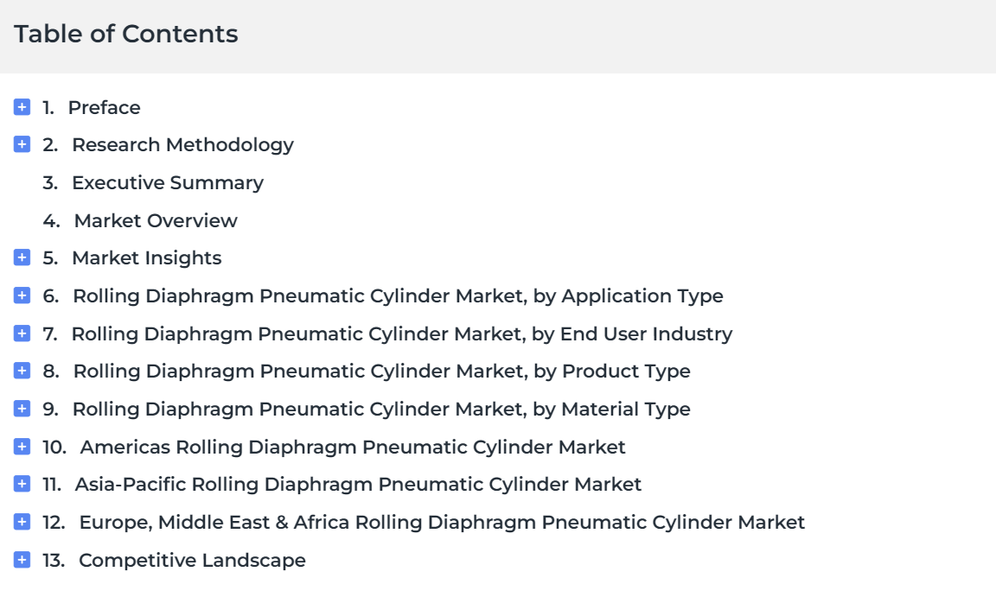Click plus icon beside by Product Type

click(x=22, y=371)
